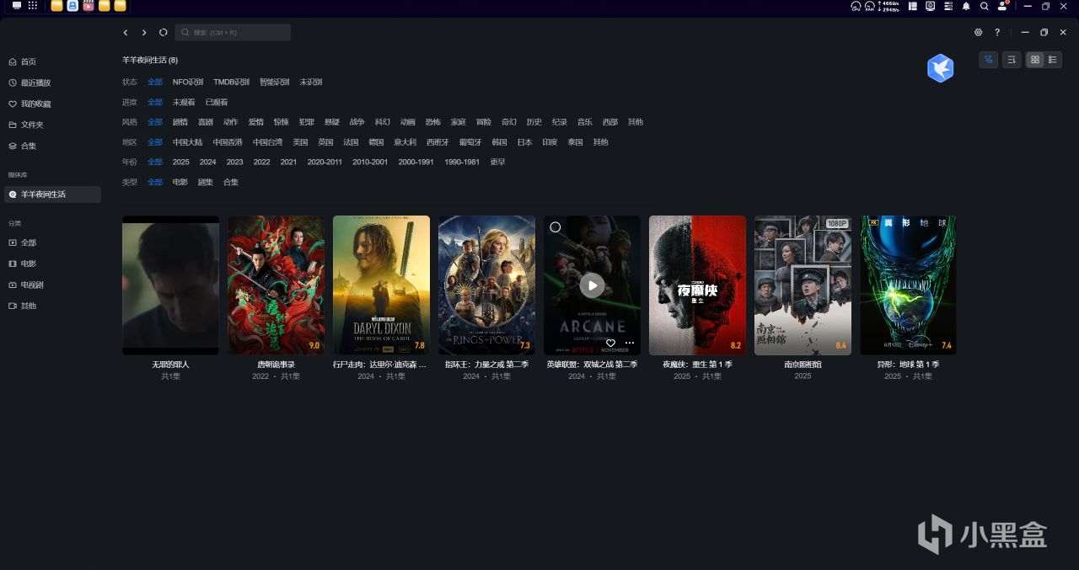The width and height of the screenshot is (1079, 570).
Task: Filter year by 2020-2011
Action: pos(325,162)
